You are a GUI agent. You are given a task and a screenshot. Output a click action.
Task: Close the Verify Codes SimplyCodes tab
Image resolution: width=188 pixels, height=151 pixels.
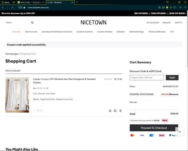tap(43, 2)
